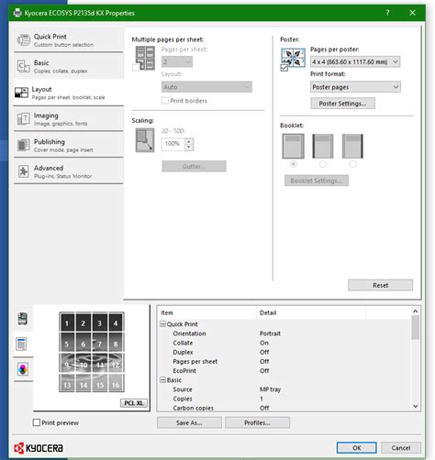Show the printer image preview icon
Screen dimensions: 435x460
22,319
